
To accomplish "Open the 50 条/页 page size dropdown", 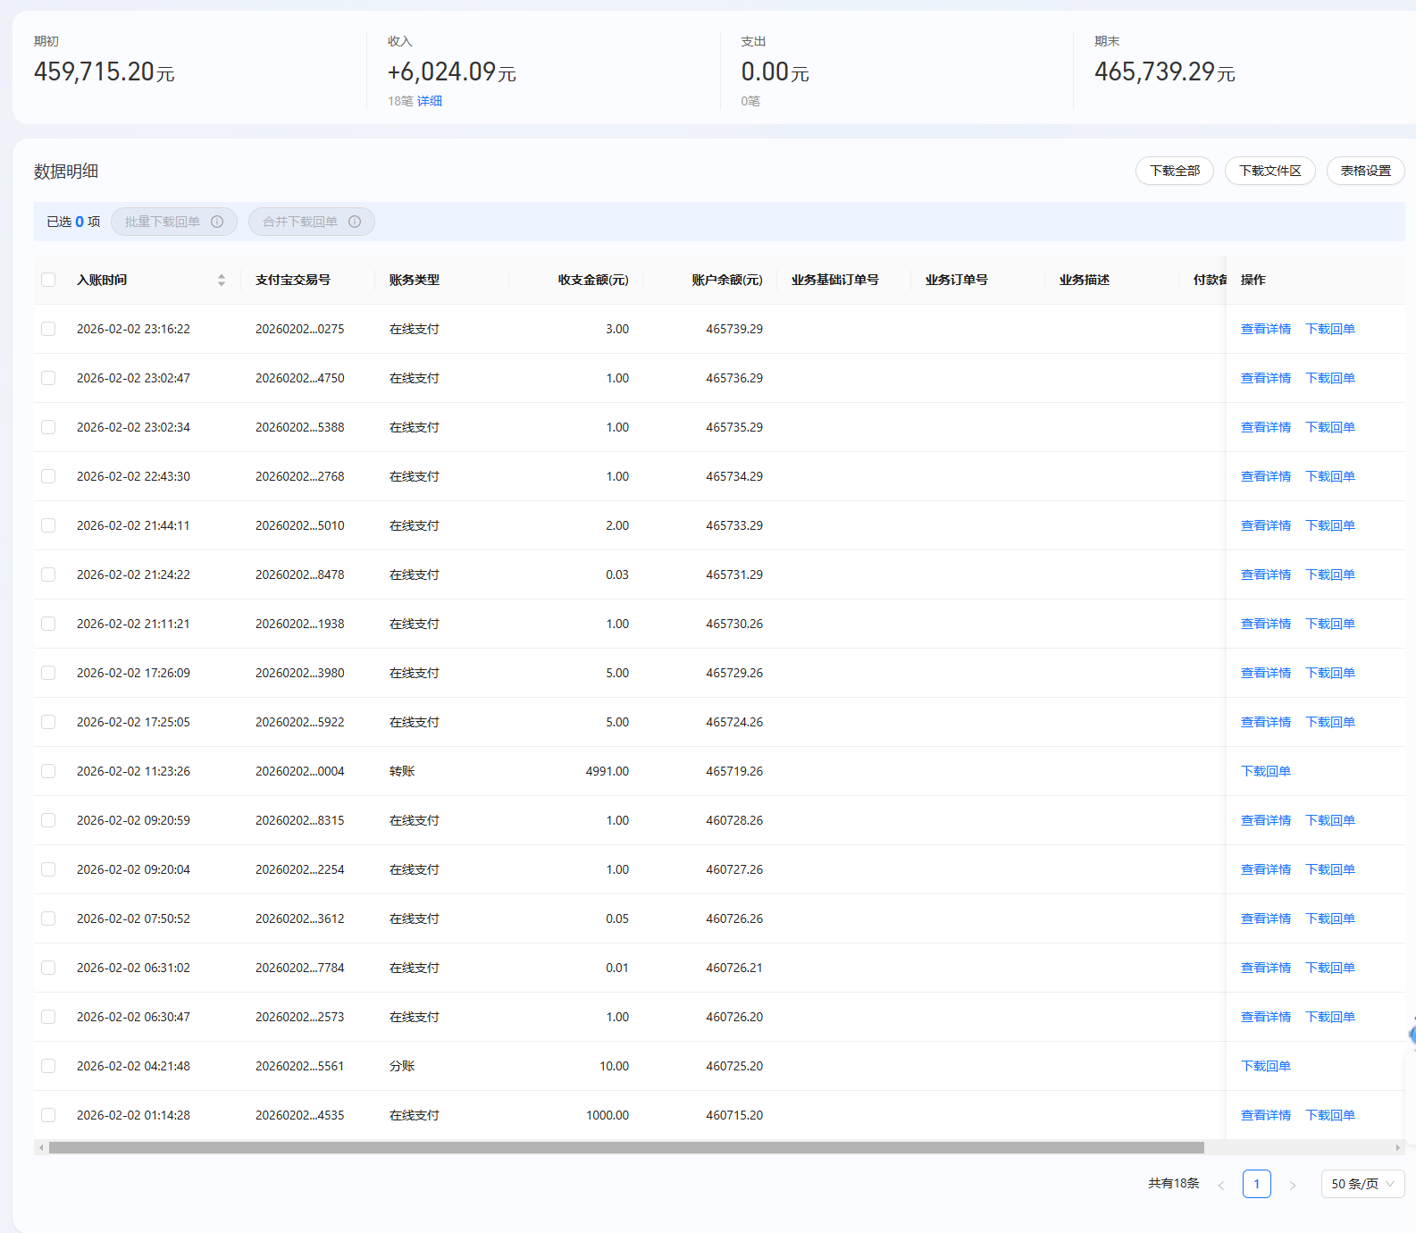I will (x=1362, y=1184).
